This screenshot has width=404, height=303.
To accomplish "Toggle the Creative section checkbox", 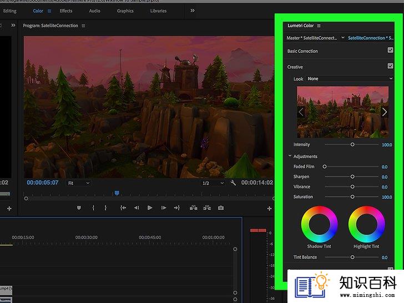I will (390, 66).
